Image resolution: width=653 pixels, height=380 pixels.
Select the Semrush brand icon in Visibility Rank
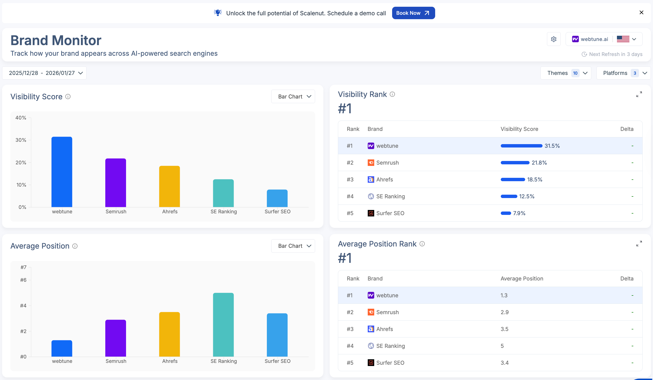pos(371,163)
